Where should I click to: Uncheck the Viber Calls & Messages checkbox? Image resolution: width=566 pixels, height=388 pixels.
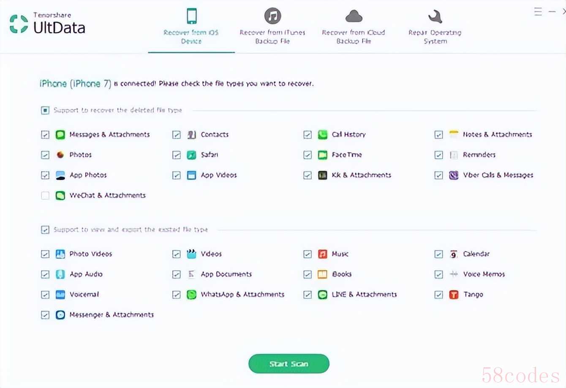point(439,175)
